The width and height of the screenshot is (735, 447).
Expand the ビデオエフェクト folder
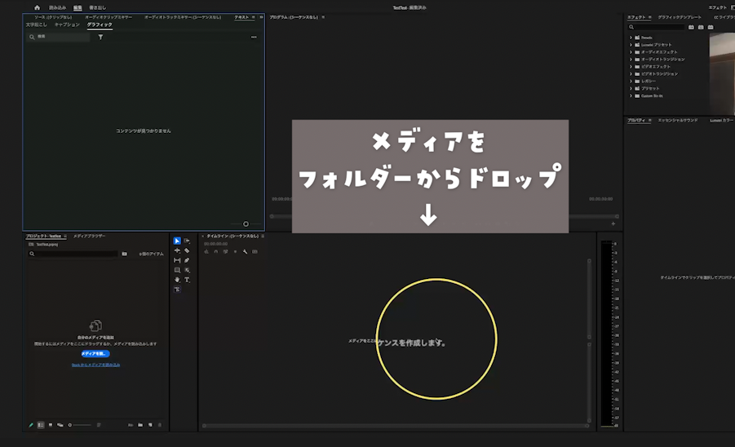pos(631,67)
